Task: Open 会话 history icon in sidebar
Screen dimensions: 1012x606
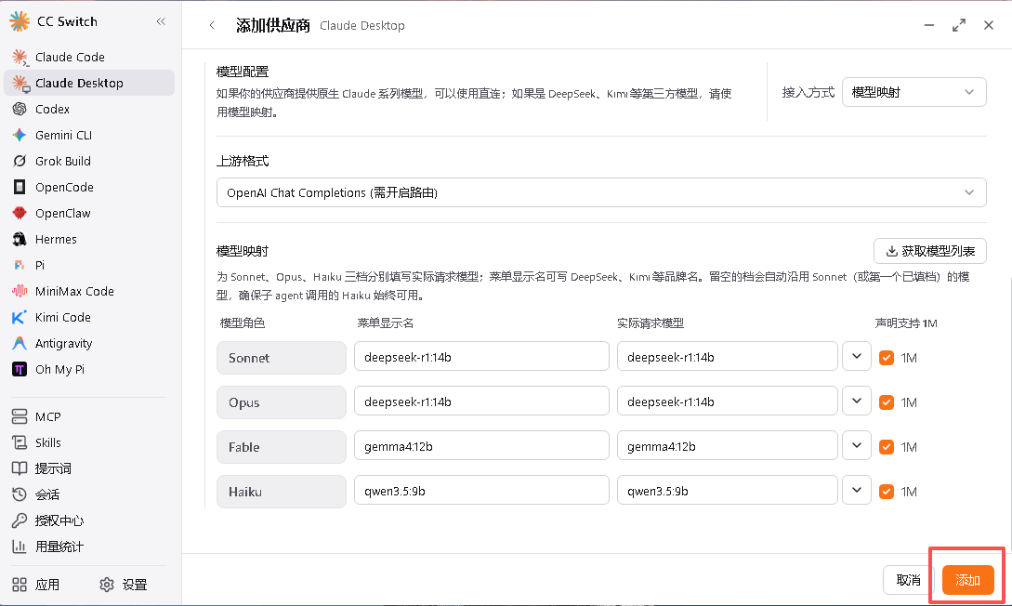Action: tap(20, 494)
